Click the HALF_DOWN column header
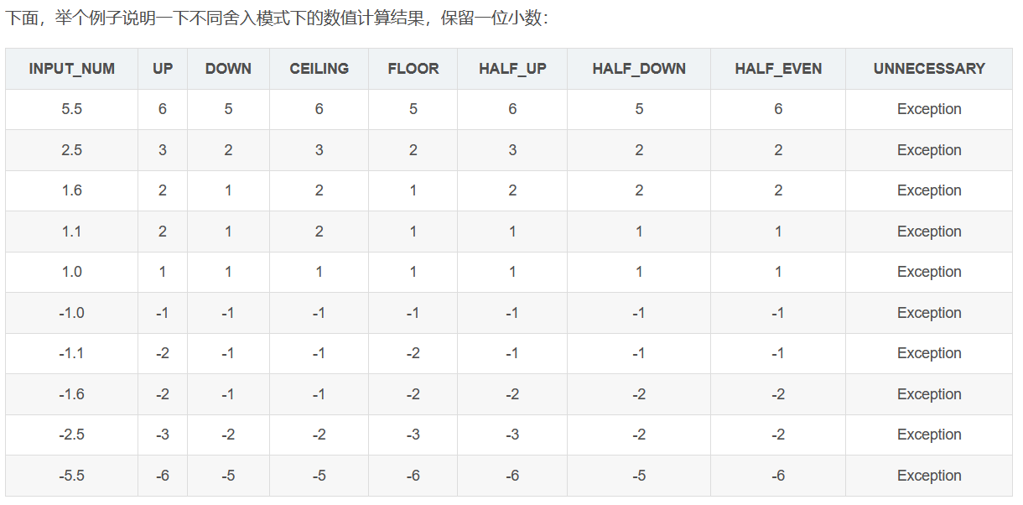This screenshot has height=505, width=1023. pyautogui.click(x=639, y=69)
